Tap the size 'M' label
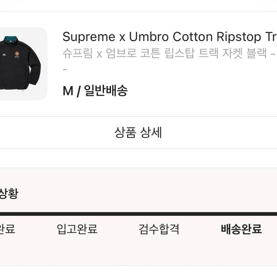 point(67,91)
